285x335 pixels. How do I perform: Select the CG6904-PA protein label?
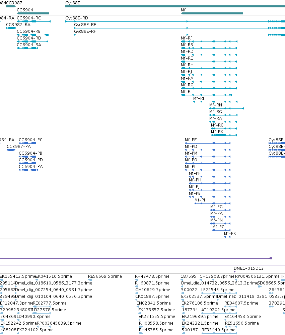pyautogui.click(x=31, y=166)
